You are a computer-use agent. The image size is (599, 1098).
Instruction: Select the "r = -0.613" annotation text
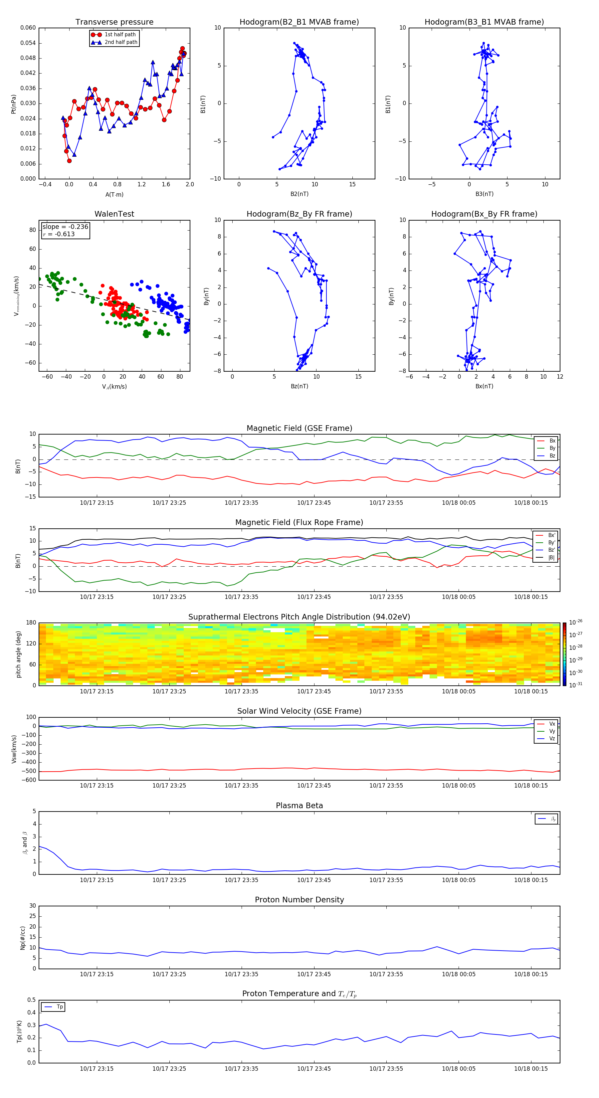point(59,234)
